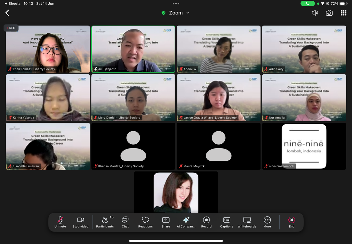This screenshot has height=244, width=352.
Task: Go back using the left chevron
Action: pyautogui.click(x=7, y=13)
